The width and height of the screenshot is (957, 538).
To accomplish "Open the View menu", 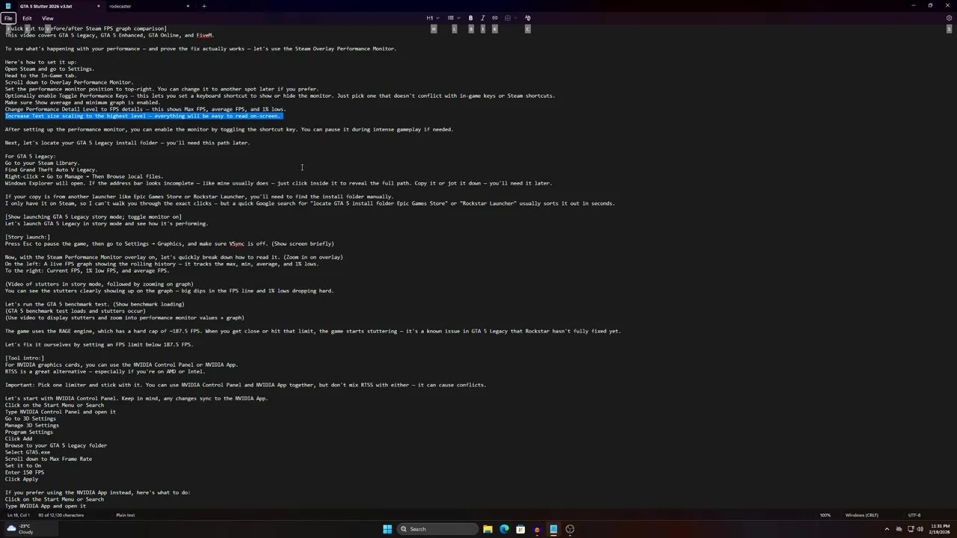I will [x=48, y=18].
